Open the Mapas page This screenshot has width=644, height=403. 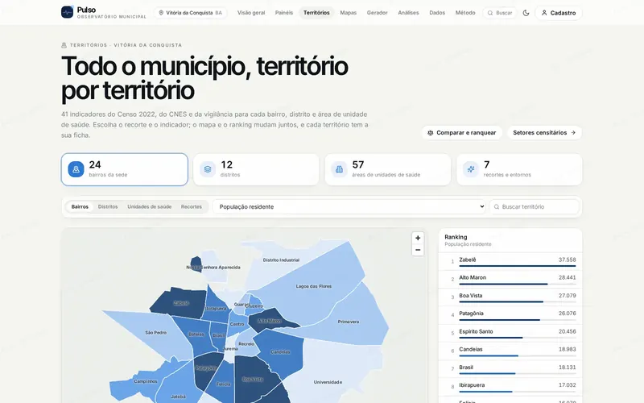tap(349, 13)
